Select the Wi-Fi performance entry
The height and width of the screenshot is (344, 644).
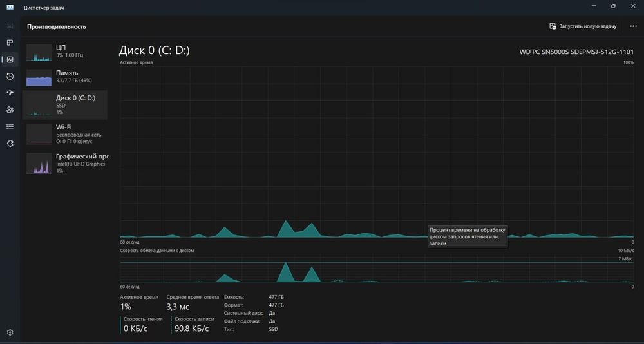coord(65,134)
